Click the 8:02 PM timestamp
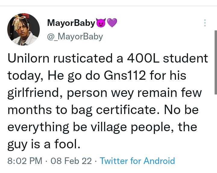This screenshot has height=173, width=217. click(25, 161)
